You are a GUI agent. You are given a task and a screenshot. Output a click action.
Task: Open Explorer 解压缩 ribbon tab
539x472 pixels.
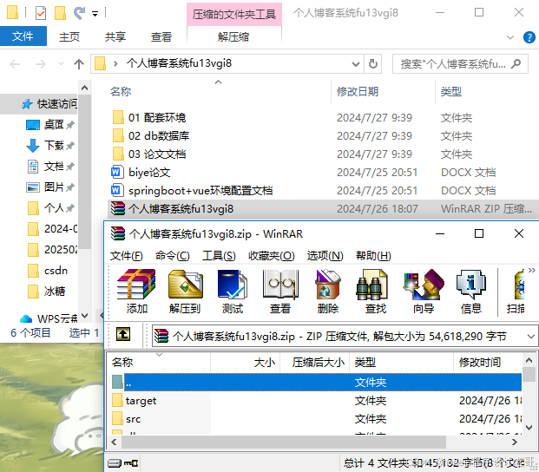pos(233,36)
